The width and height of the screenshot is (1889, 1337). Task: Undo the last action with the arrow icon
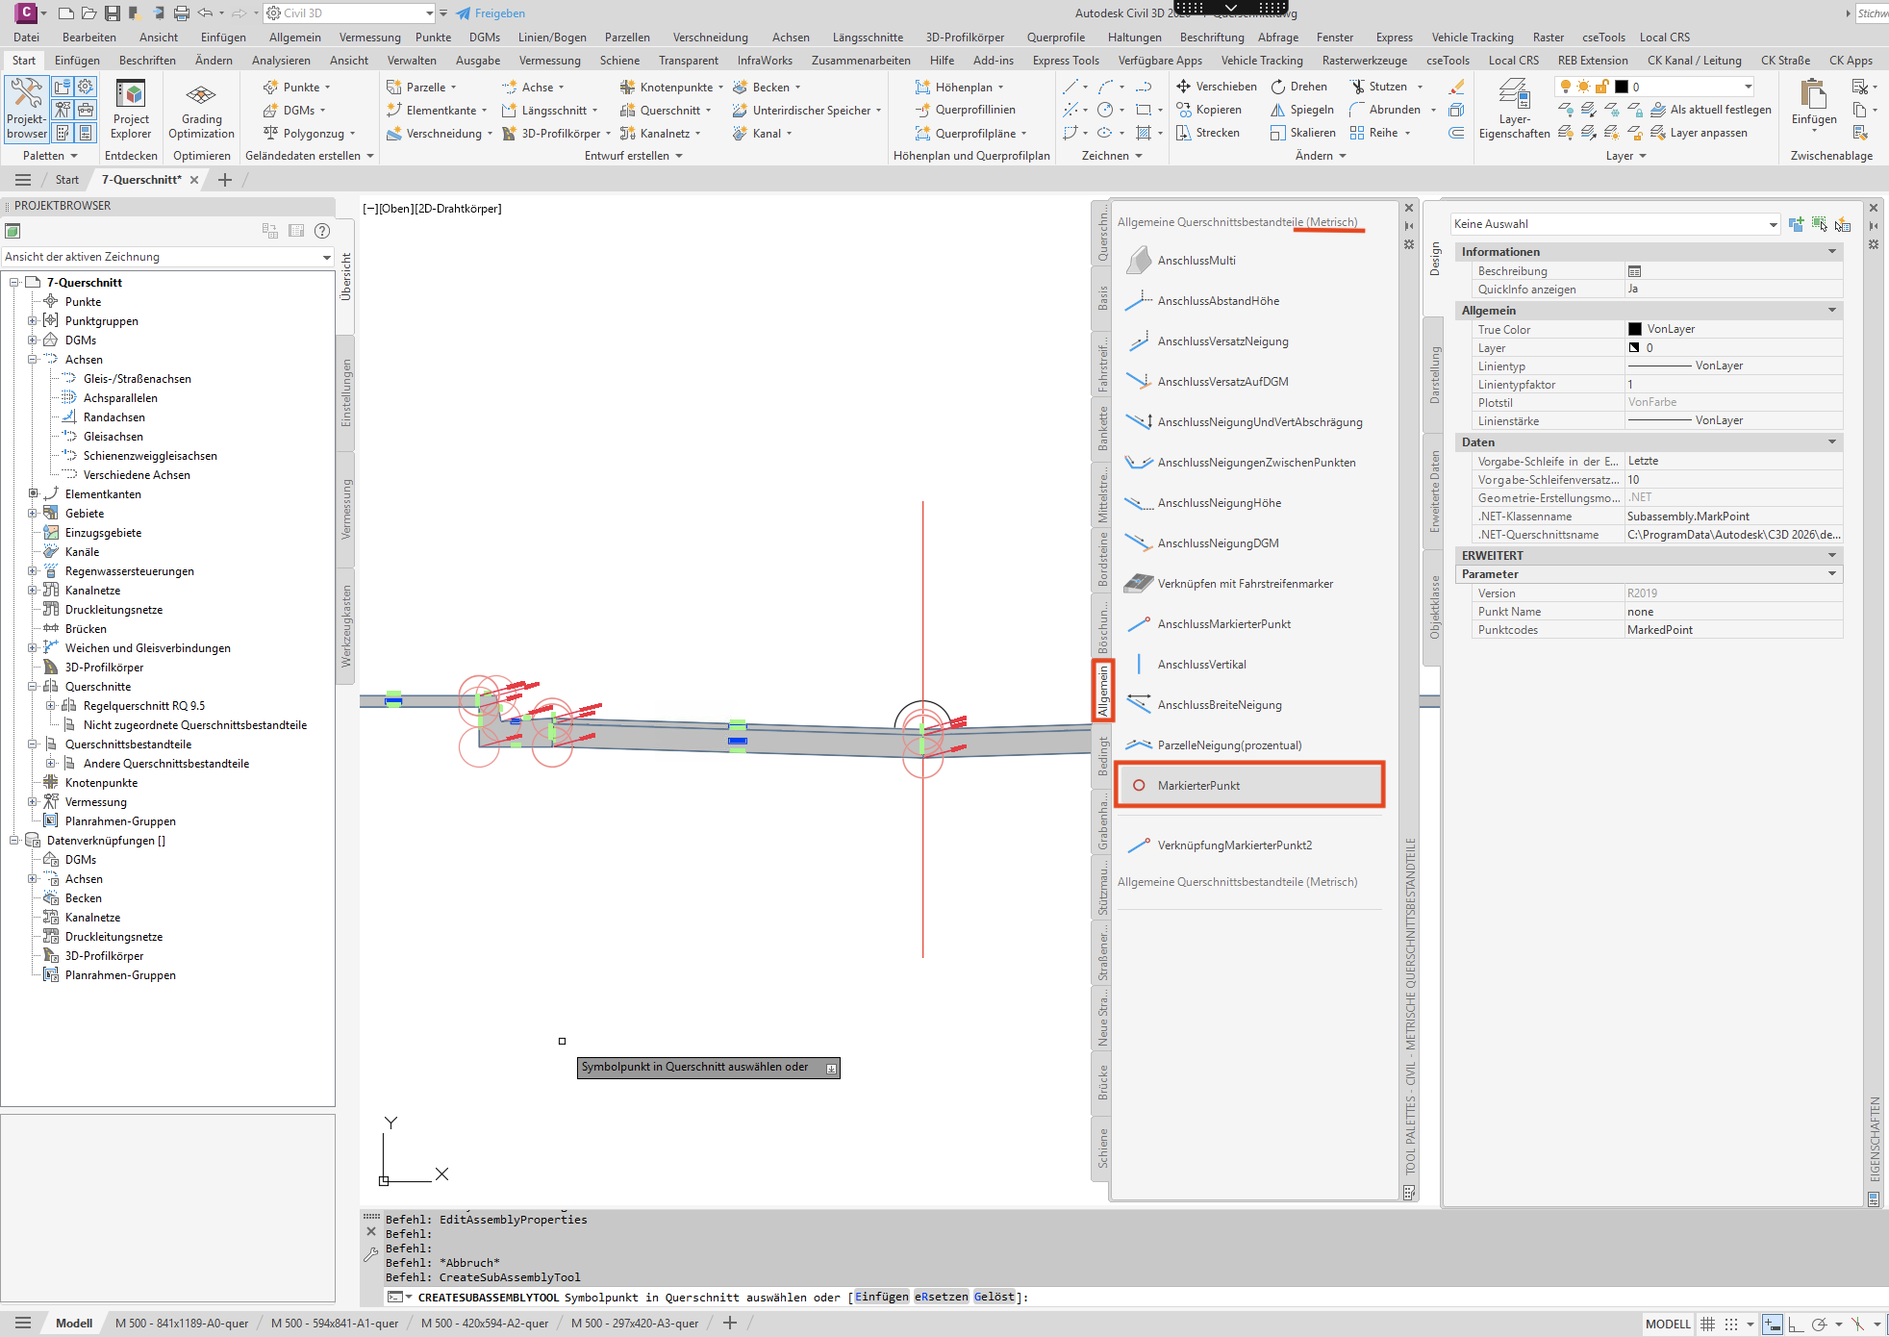click(x=205, y=13)
